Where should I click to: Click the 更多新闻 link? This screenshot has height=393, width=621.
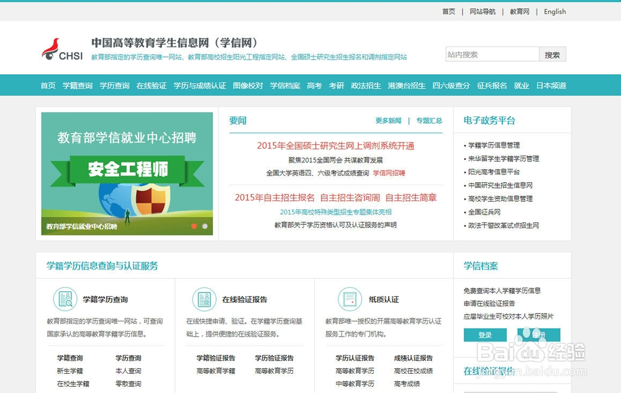click(x=389, y=121)
